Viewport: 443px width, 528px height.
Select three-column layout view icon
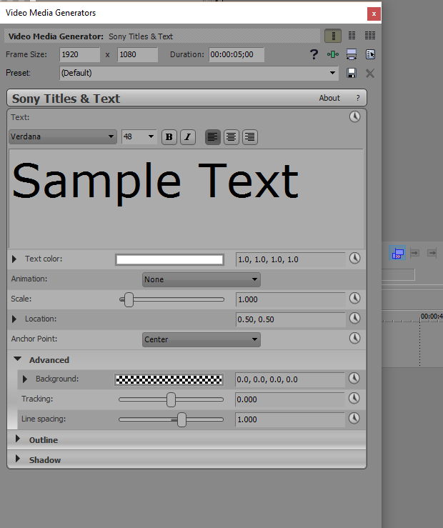[370, 36]
